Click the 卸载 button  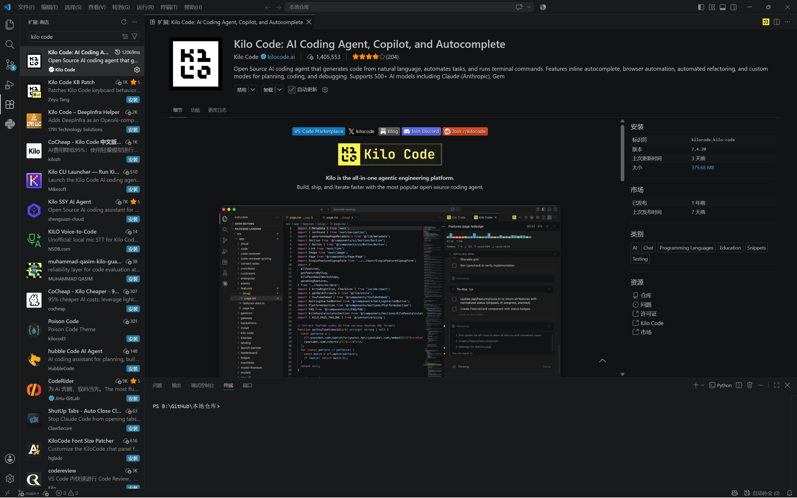[x=268, y=90]
